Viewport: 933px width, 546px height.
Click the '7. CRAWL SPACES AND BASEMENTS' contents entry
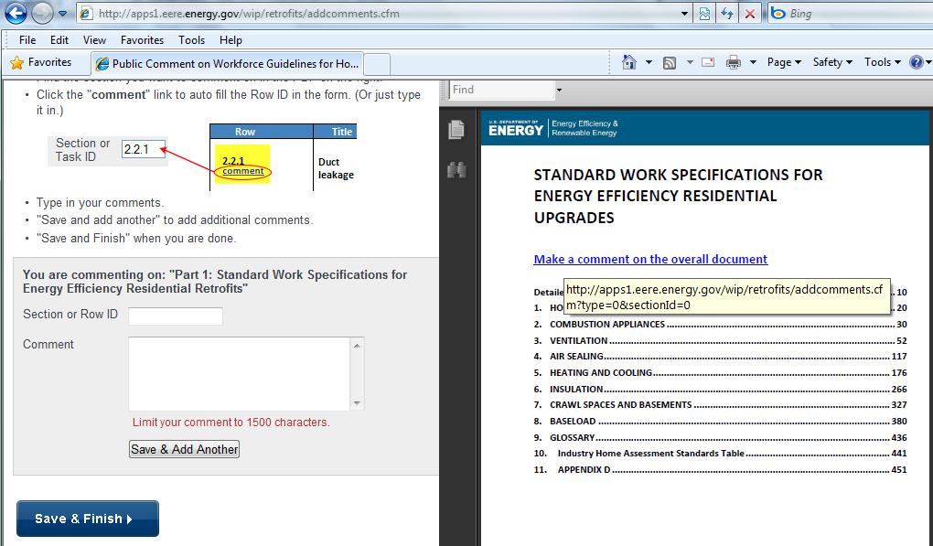[720, 404]
